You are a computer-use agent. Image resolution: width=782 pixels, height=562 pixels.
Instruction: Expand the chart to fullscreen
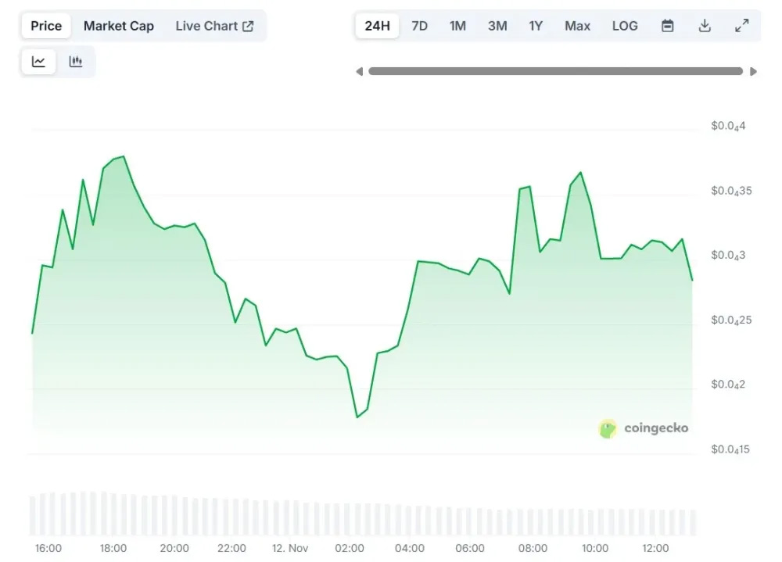[741, 25]
